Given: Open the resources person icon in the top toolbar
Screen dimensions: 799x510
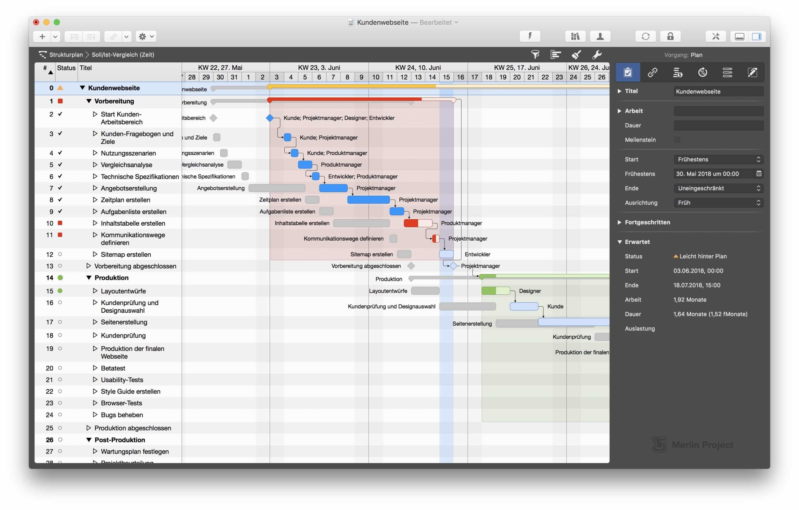Looking at the screenshot, I should point(600,37).
